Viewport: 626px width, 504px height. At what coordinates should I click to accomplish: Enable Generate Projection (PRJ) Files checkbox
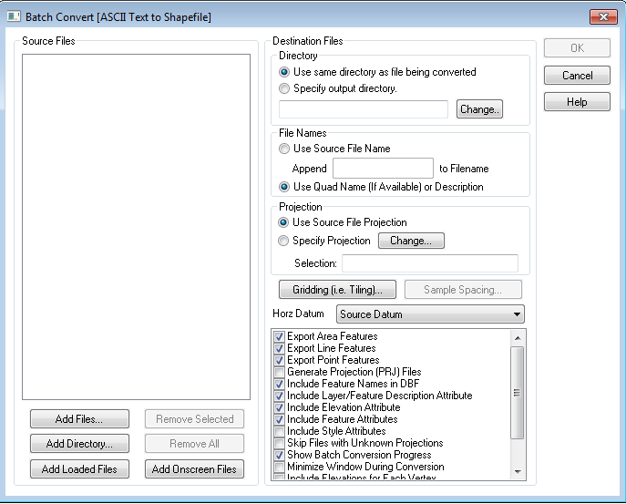click(x=280, y=372)
